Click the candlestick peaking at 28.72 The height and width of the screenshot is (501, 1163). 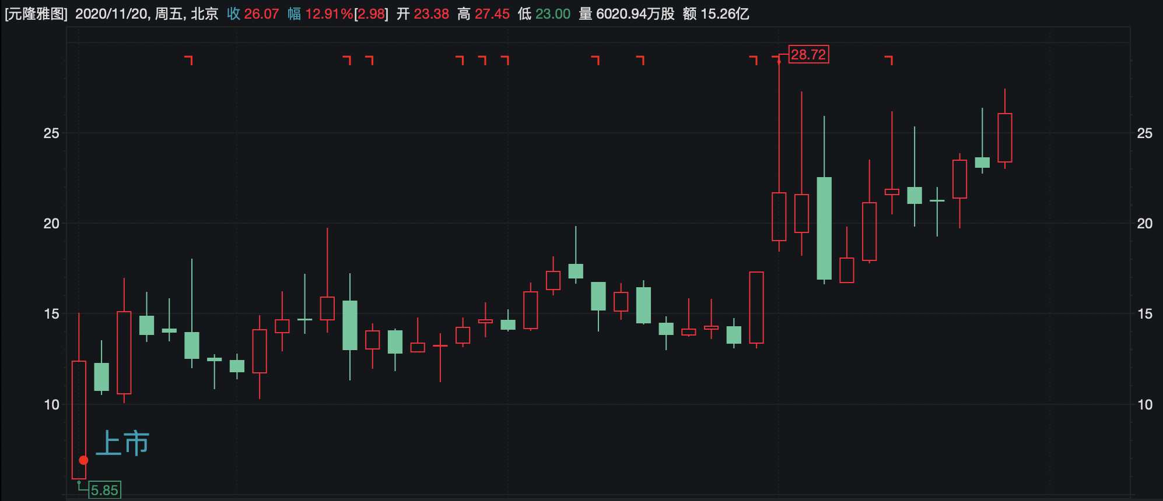coord(779,216)
